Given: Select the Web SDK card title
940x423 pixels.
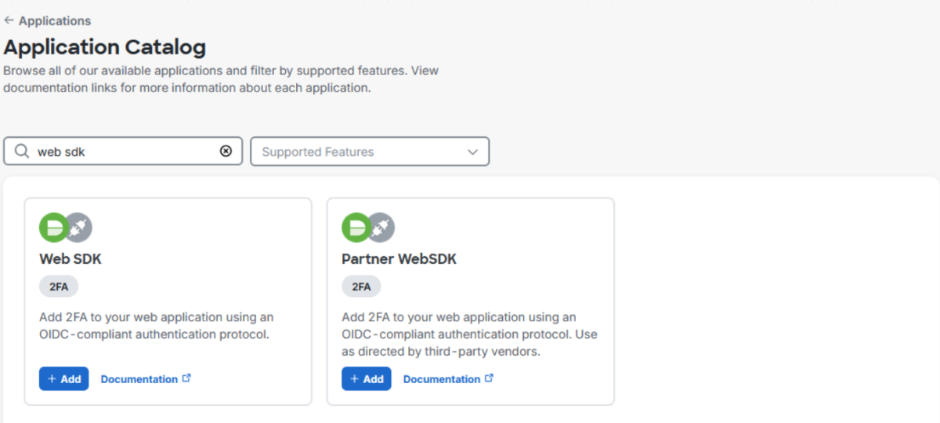Looking at the screenshot, I should tap(70, 259).
